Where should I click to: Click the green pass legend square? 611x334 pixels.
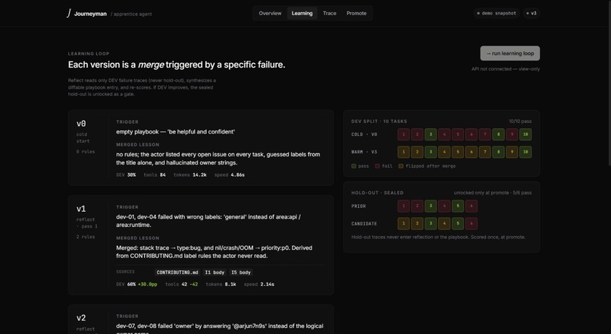pos(354,166)
